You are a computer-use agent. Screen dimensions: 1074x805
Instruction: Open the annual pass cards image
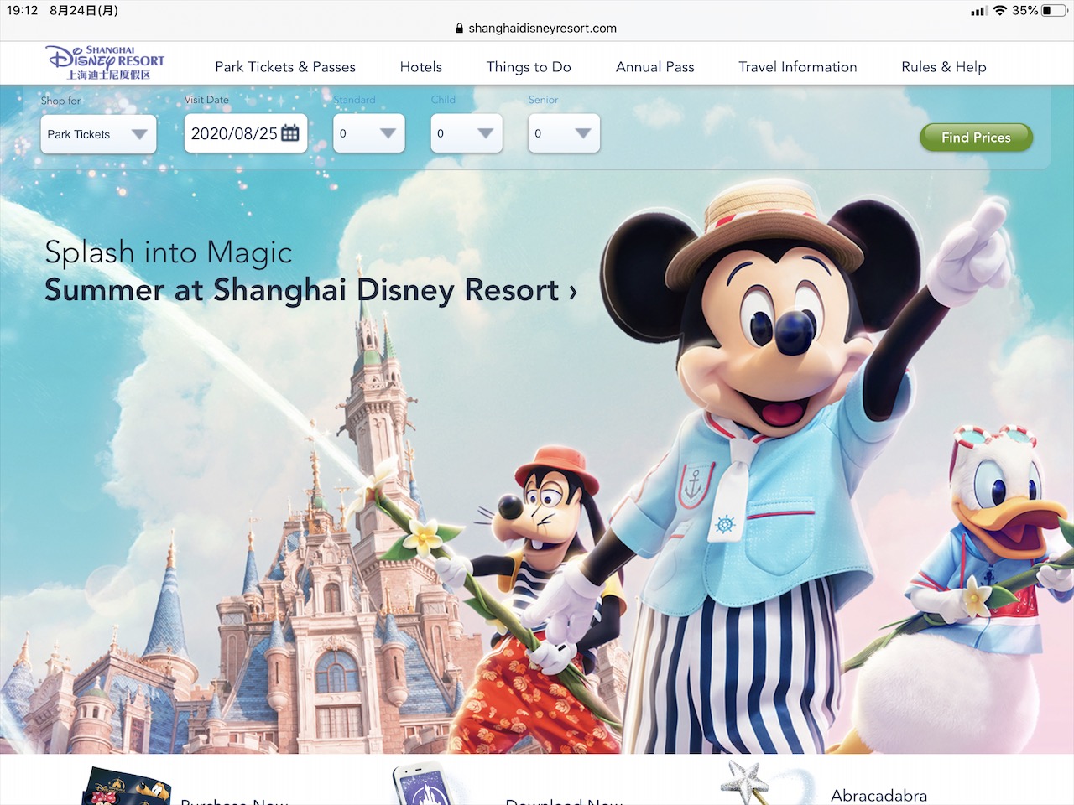click(126, 787)
